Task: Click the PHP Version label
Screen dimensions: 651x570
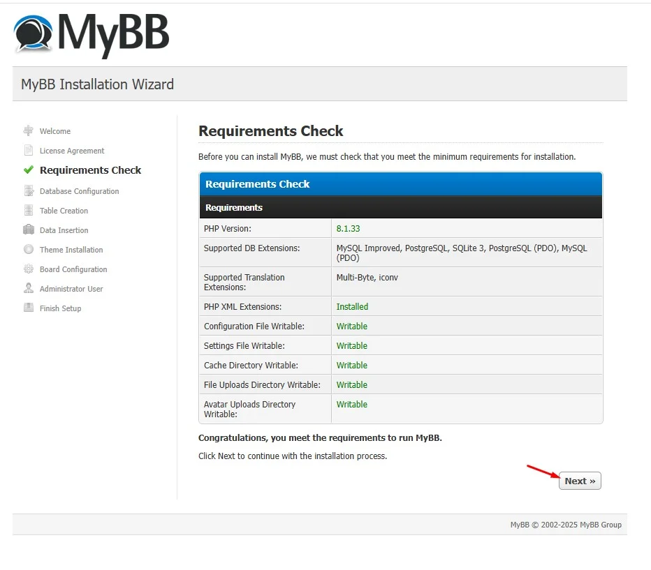Action: click(228, 228)
